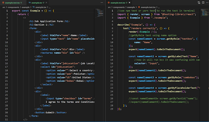Viewport: 209px width, 122px height.
Task: Click the render(<Example />) line
Action: tap(143, 32)
